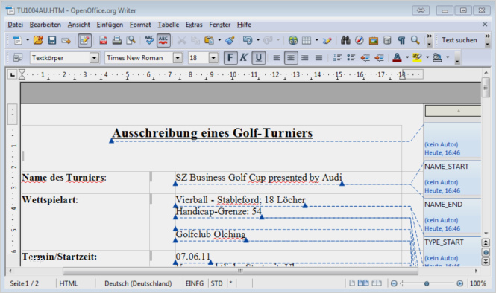Open Find & Replace binoculars icon

(345, 40)
